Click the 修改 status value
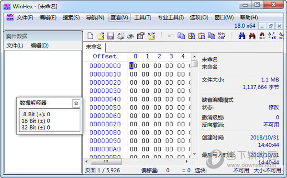 pos(274,107)
